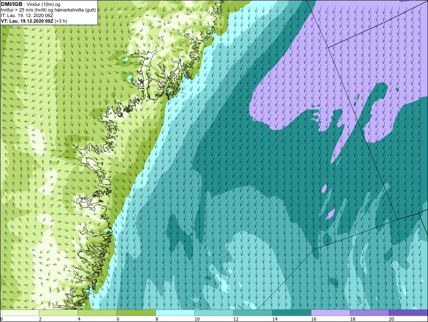Click the 'VT: Lau. 19.12.2020 09Z' line

(x=27, y=21)
